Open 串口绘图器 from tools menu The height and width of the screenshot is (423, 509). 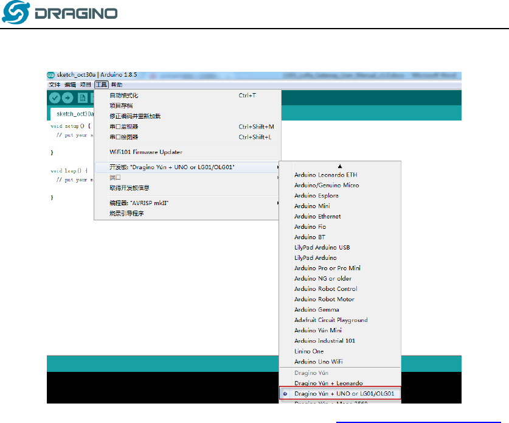click(x=187, y=137)
